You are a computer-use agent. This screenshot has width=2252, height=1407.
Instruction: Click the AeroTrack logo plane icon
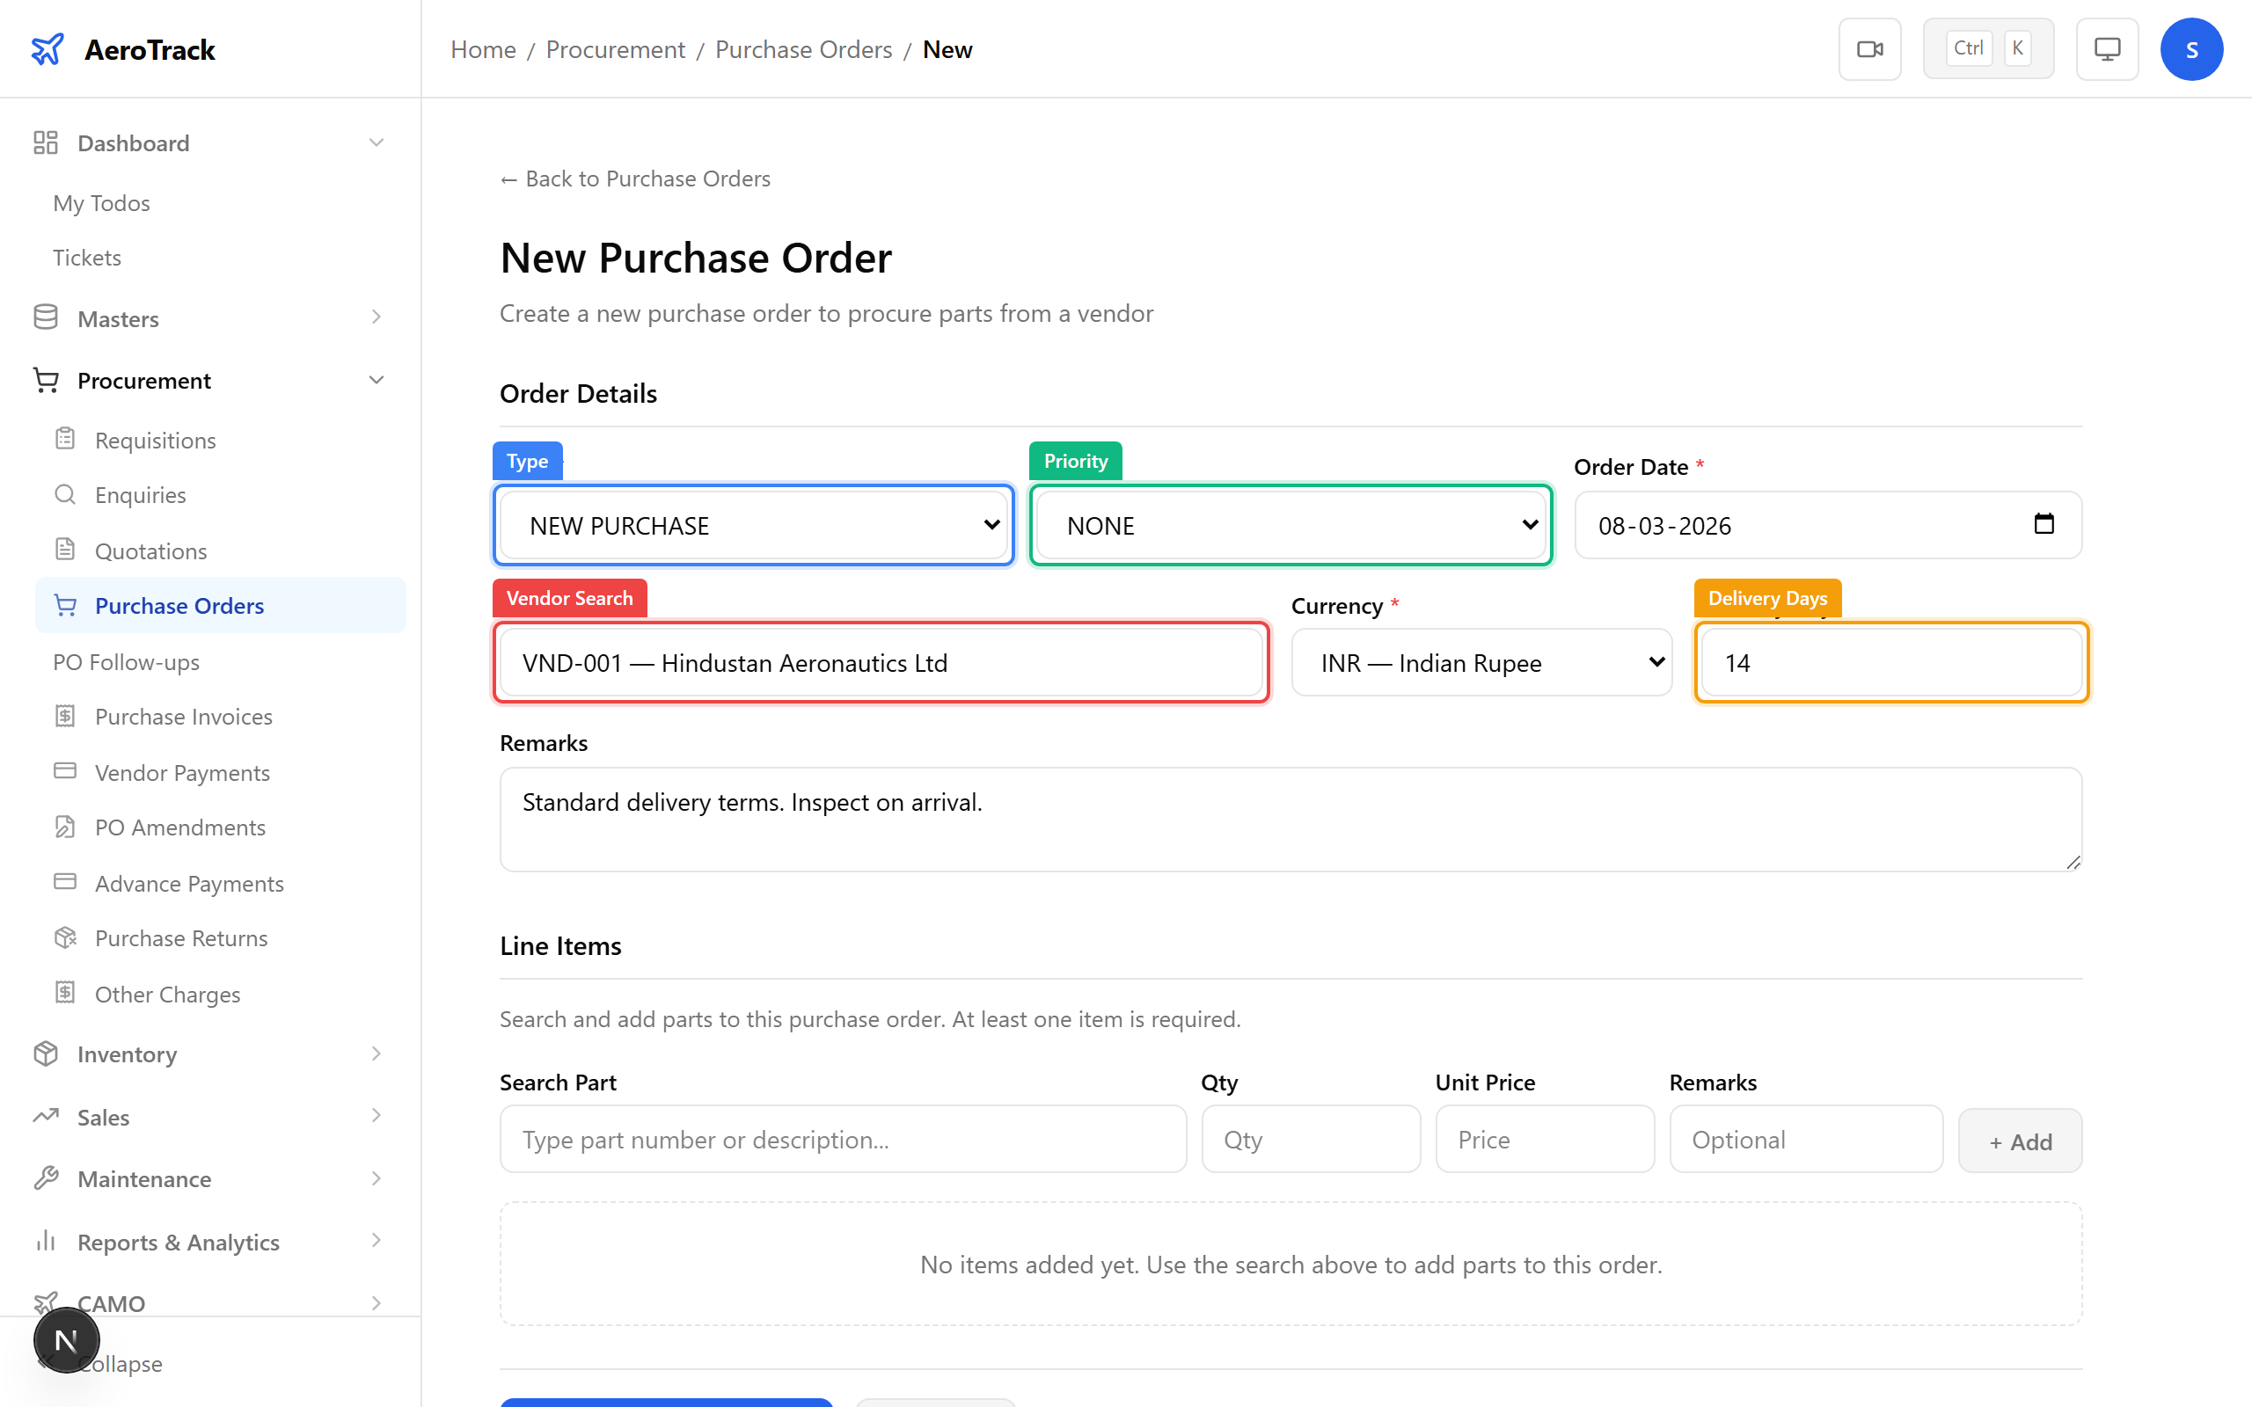tap(47, 48)
